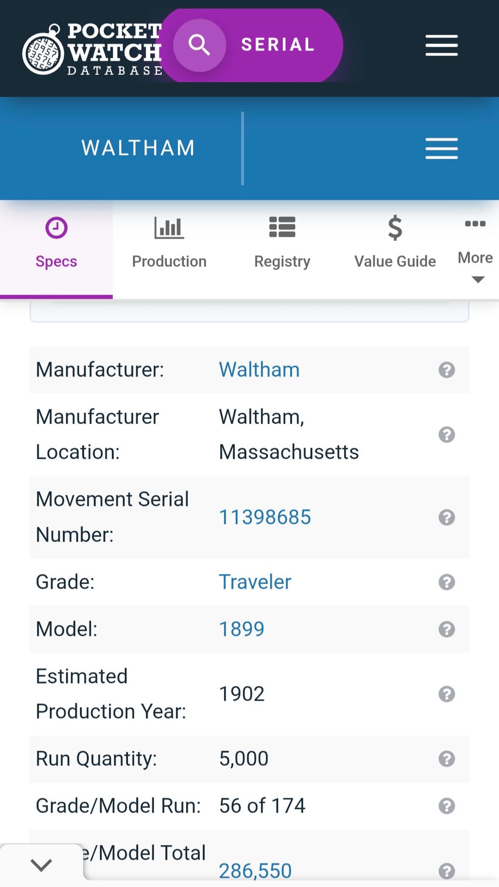Click help icon beside Grade row
The width and height of the screenshot is (499, 887).
pos(447,582)
